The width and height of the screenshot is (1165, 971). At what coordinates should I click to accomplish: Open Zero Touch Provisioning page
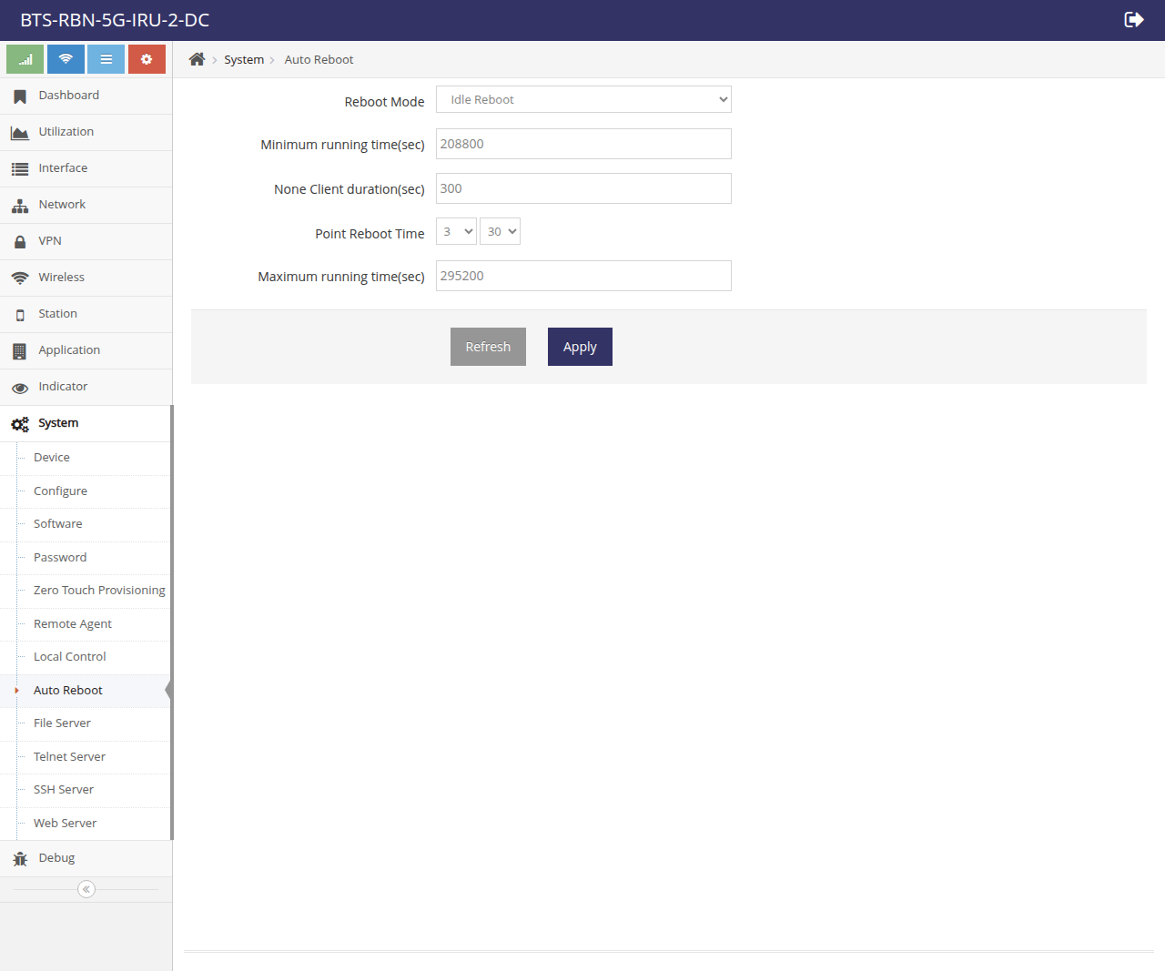coord(86,591)
